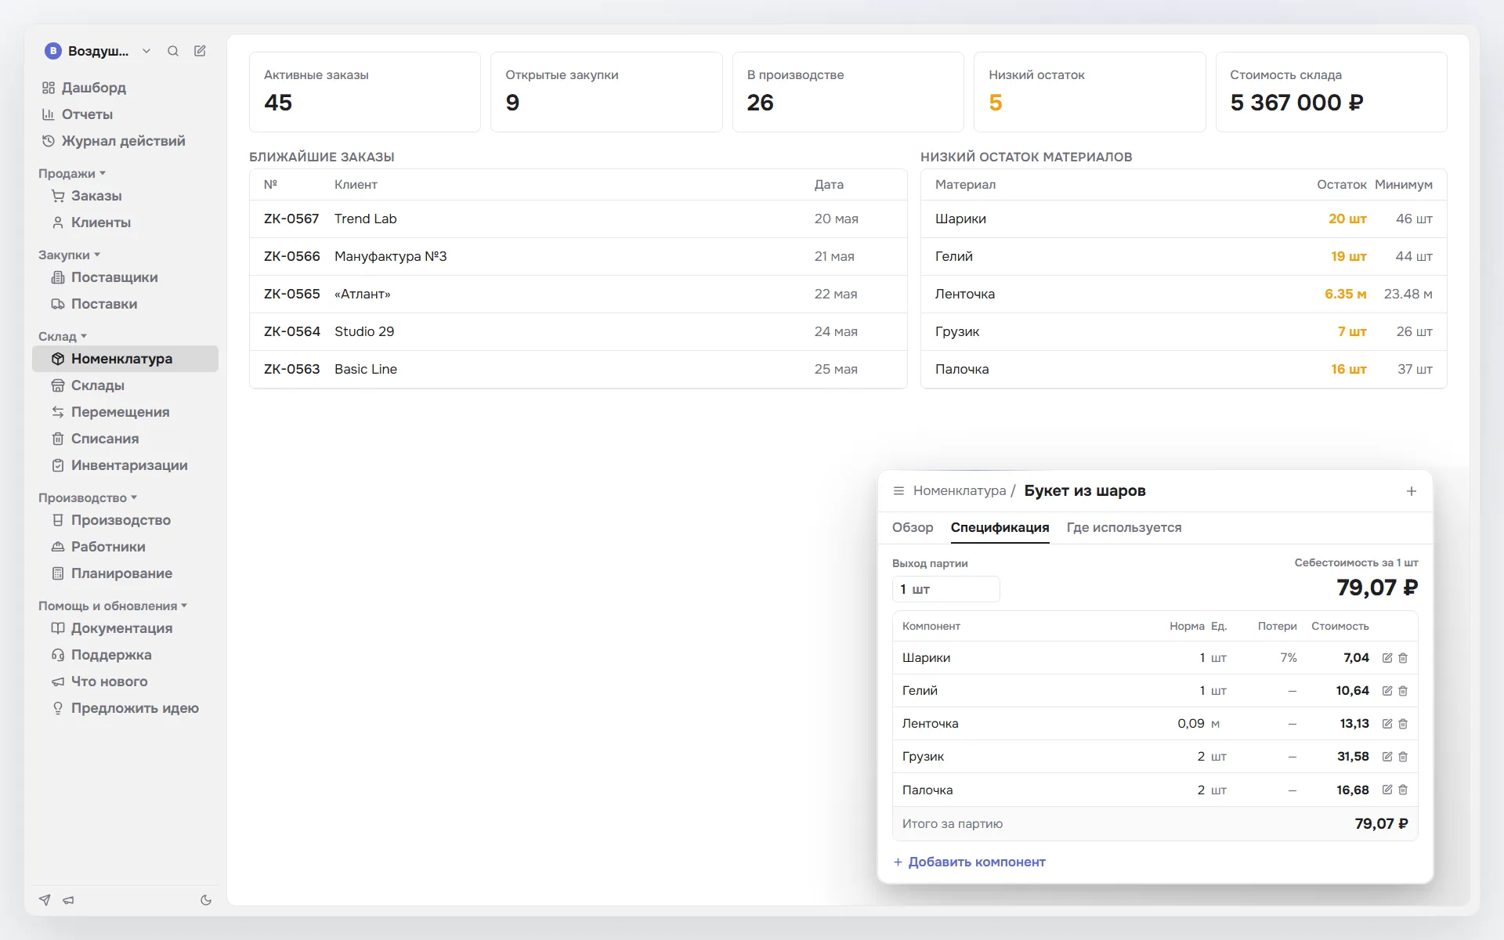Viewport: 1504px width, 940px height.
Task: Edit the Ленточка component row
Action: tap(1387, 724)
